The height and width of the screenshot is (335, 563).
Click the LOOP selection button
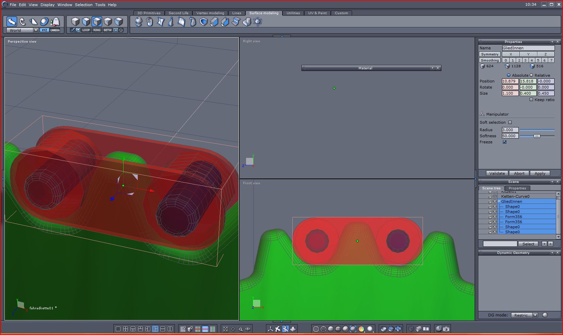pos(86,30)
